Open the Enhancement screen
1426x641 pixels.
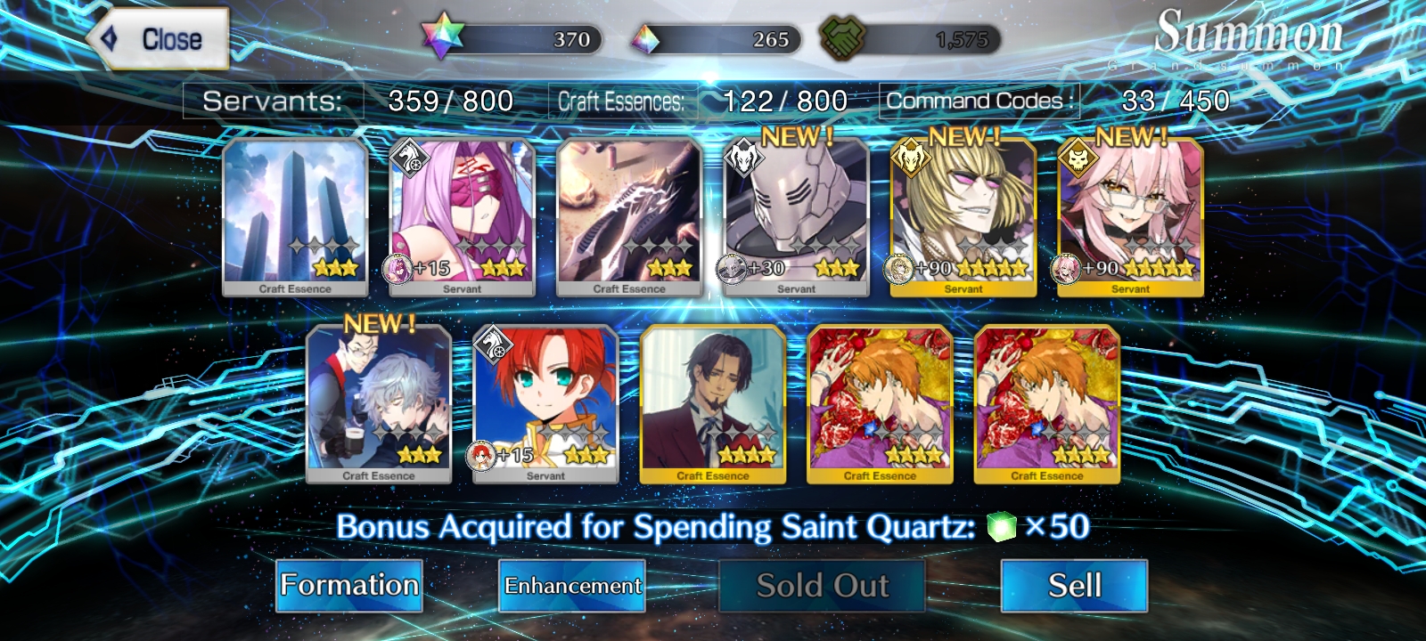(572, 585)
